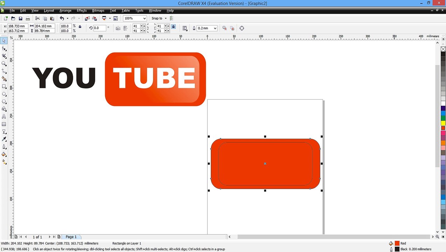Toggle the non-proportional scaling lock
Image resolution: width=446 pixels, height=252 pixels.
80,26
